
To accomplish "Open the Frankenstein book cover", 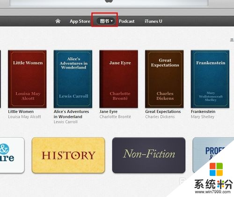I will [x=210, y=79].
